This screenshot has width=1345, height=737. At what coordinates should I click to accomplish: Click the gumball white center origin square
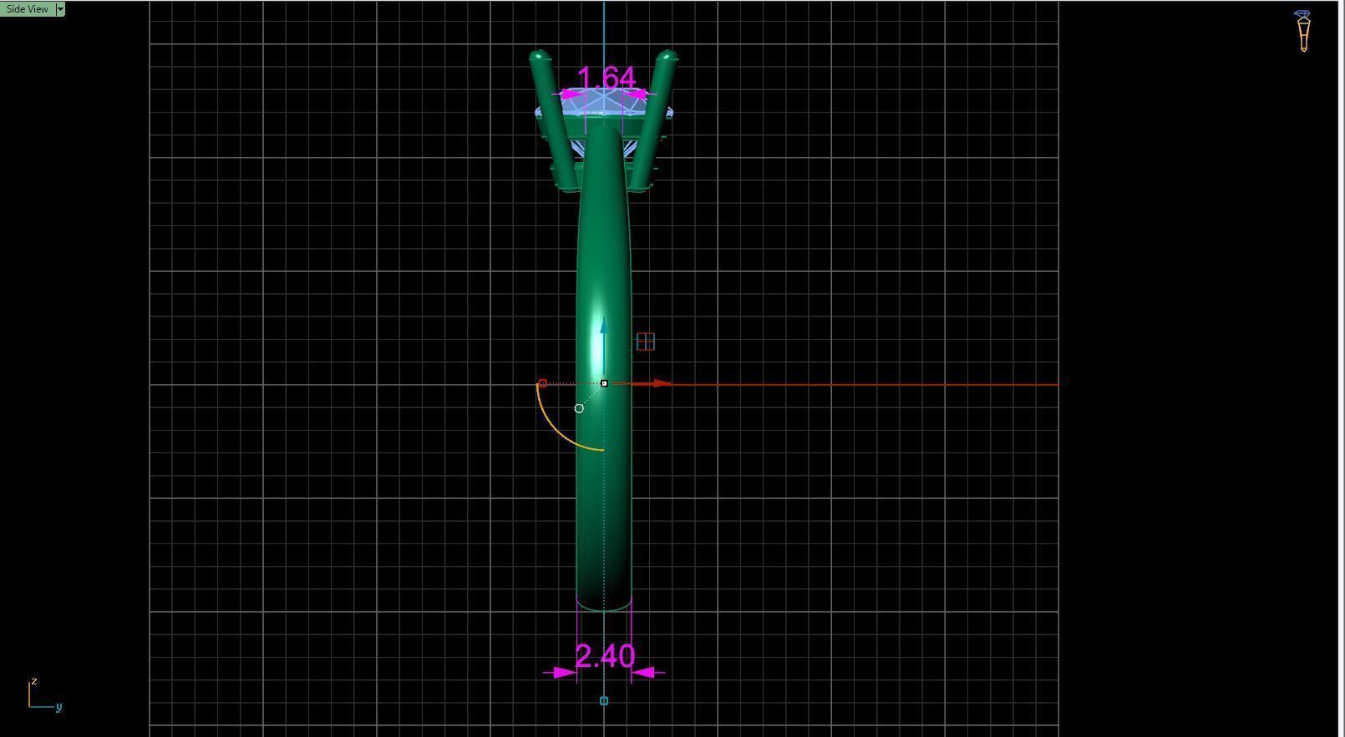point(604,383)
